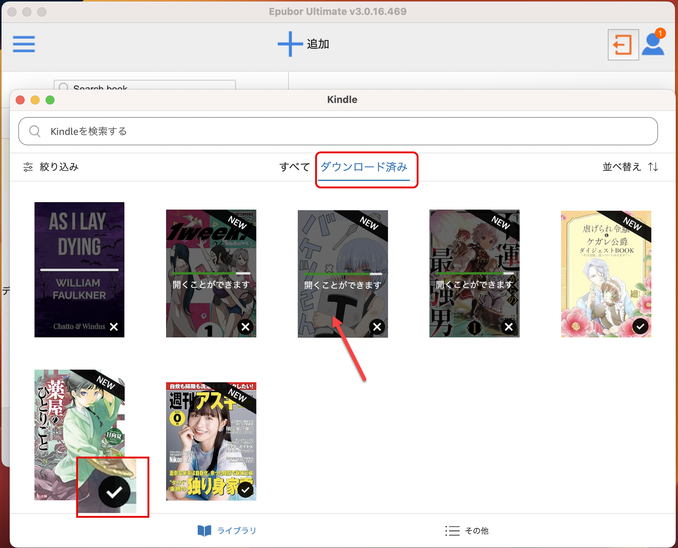678x548 pixels.
Task: Open the user account profile icon
Action: point(653,45)
